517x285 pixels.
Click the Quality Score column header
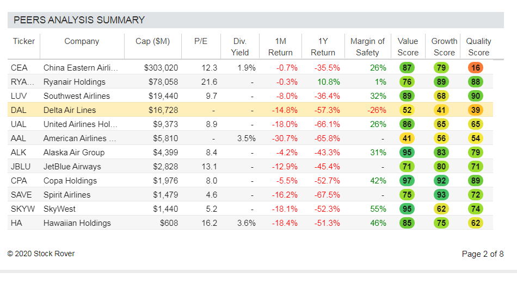(x=478, y=47)
